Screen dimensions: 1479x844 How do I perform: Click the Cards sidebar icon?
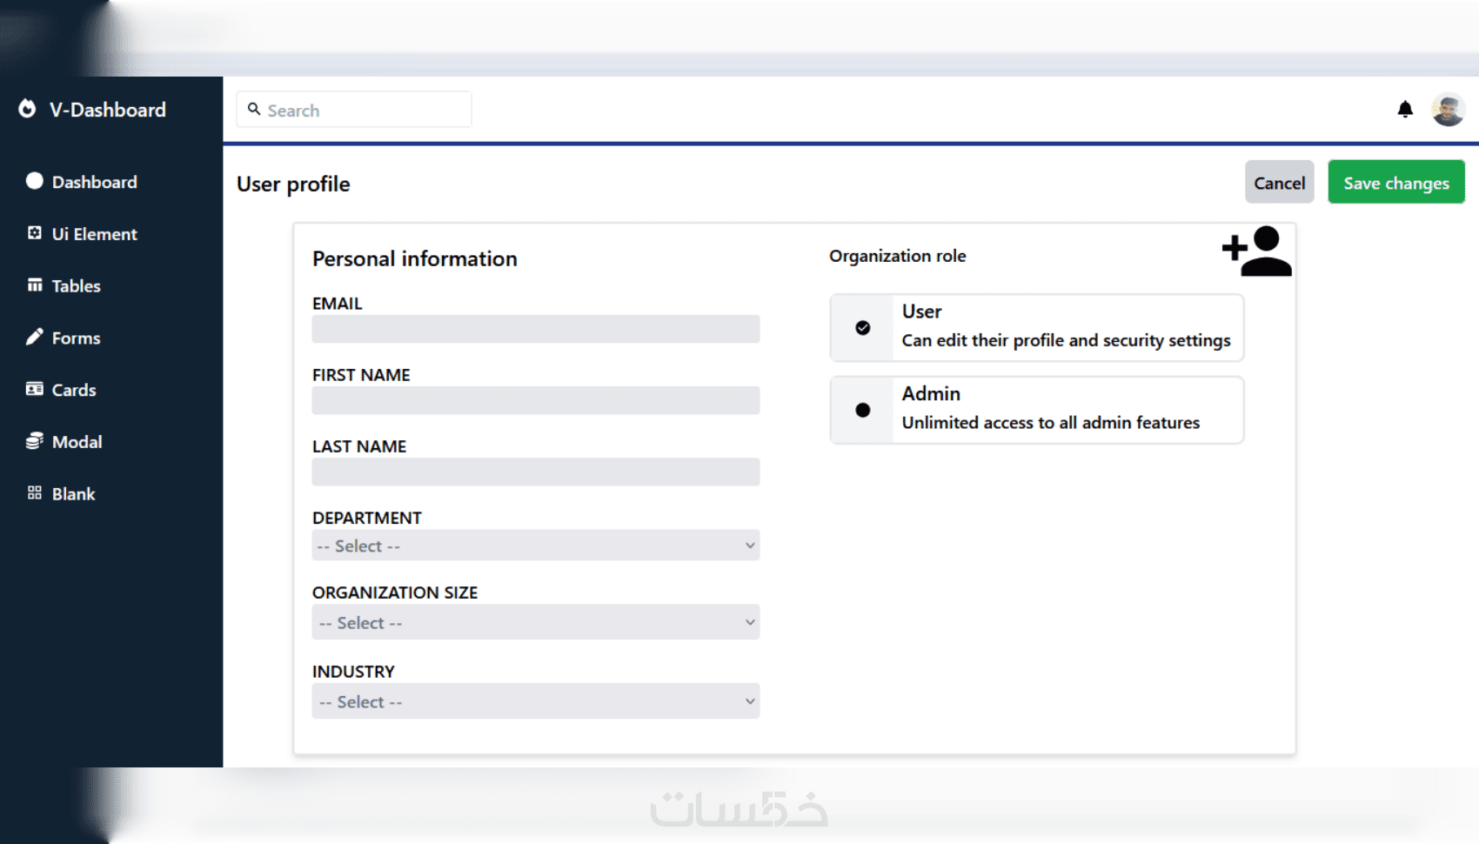pyautogui.click(x=35, y=389)
